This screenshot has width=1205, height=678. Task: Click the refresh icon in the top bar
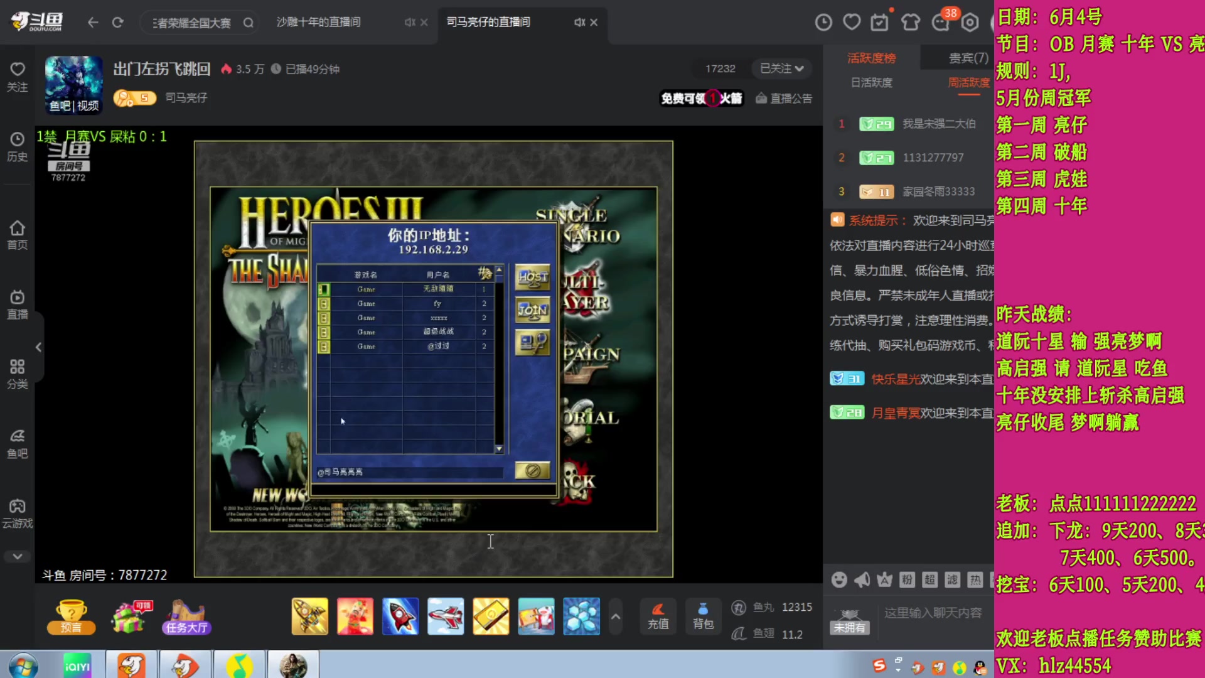click(117, 23)
